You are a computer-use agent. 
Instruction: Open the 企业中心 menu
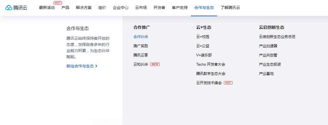(121, 8)
